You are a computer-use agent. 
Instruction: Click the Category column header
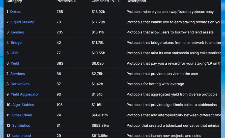pyautogui.click(x=14, y=1)
